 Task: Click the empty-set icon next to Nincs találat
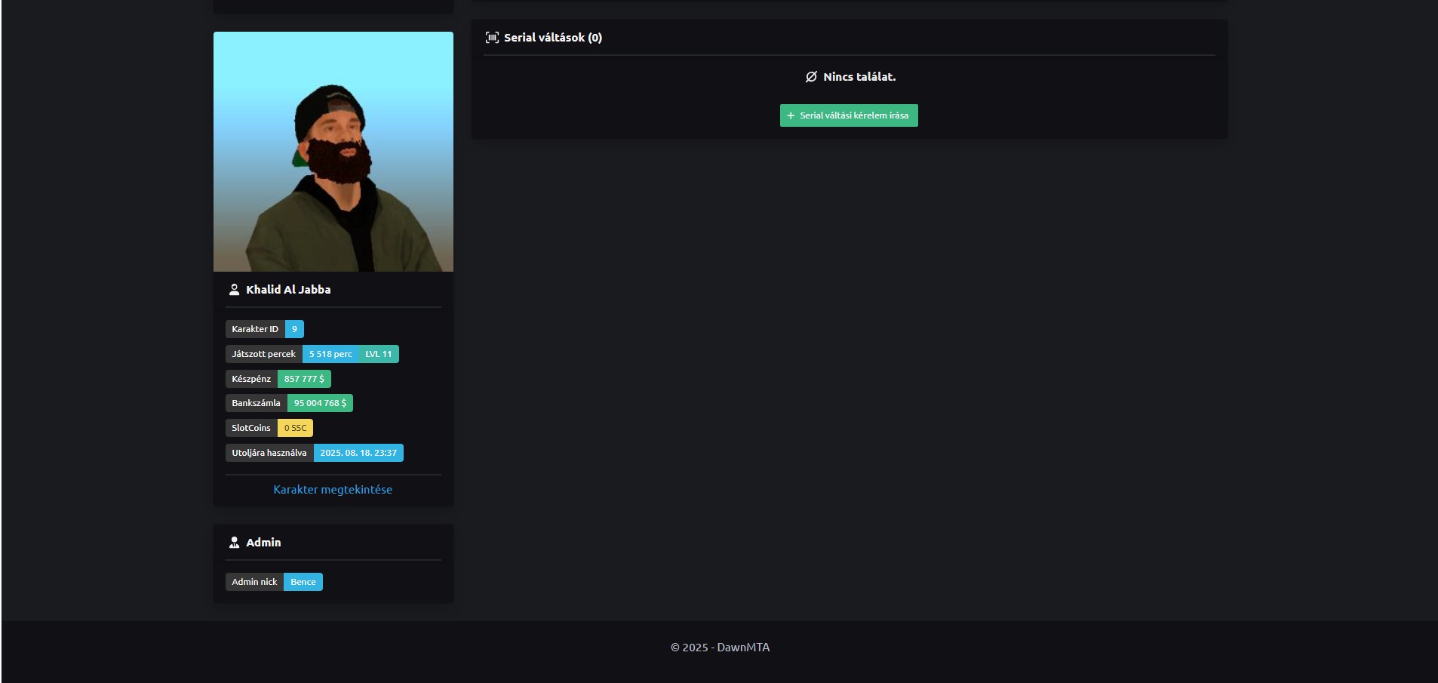(x=811, y=77)
